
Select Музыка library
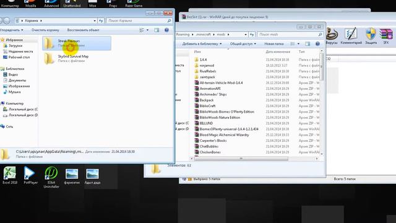click(14, 92)
